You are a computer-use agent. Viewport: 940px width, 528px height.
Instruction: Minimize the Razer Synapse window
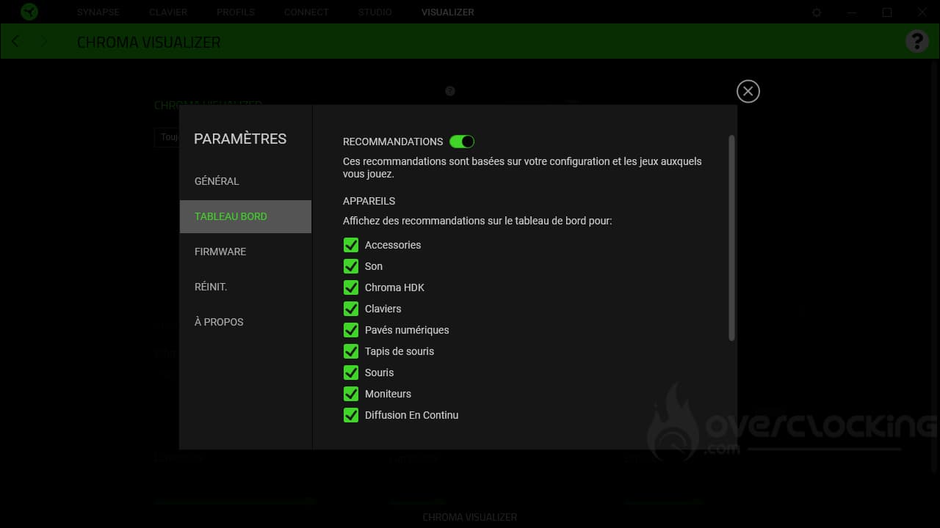[x=852, y=12]
